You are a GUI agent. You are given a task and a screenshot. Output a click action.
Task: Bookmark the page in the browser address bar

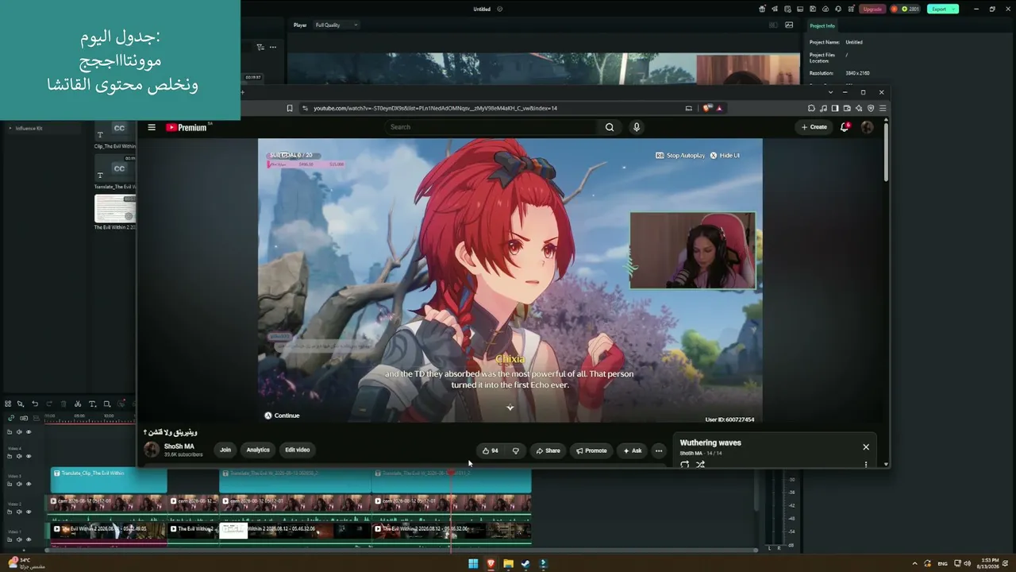pyautogui.click(x=290, y=108)
